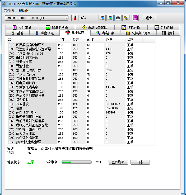This screenshot has width=186, height=195.
Task: Click the data value 654508048
Action: 113,108
